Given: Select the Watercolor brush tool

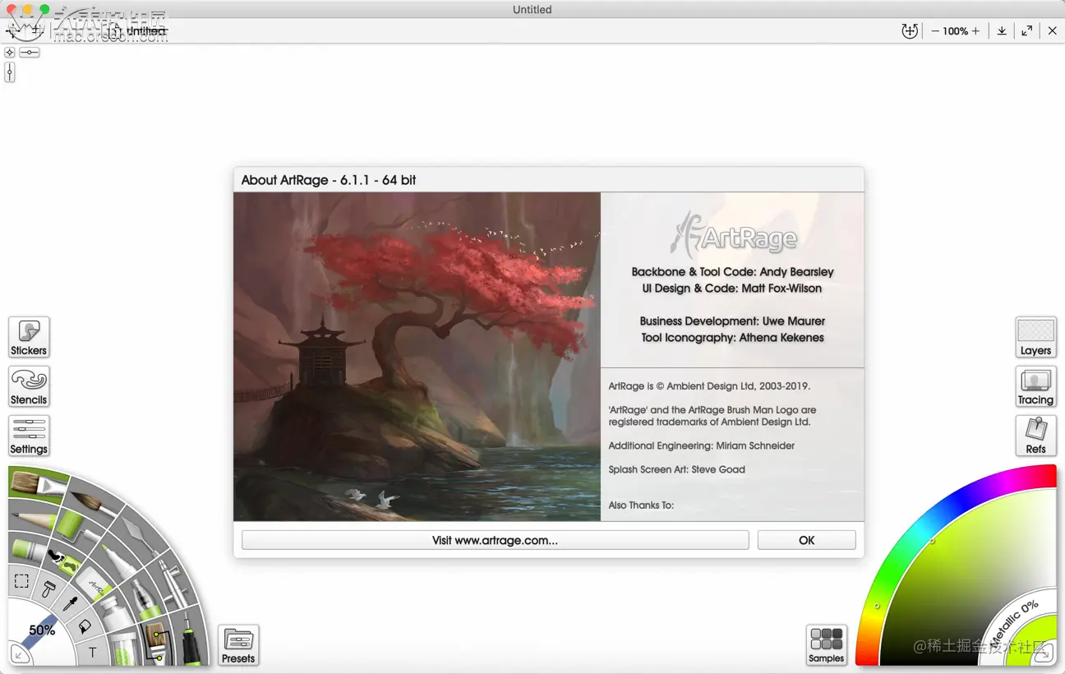Looking at the screenshot, I should tap(95, 500).
